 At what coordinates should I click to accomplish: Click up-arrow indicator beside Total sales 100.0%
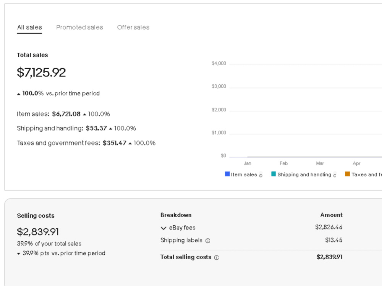[x=18, y=94]
